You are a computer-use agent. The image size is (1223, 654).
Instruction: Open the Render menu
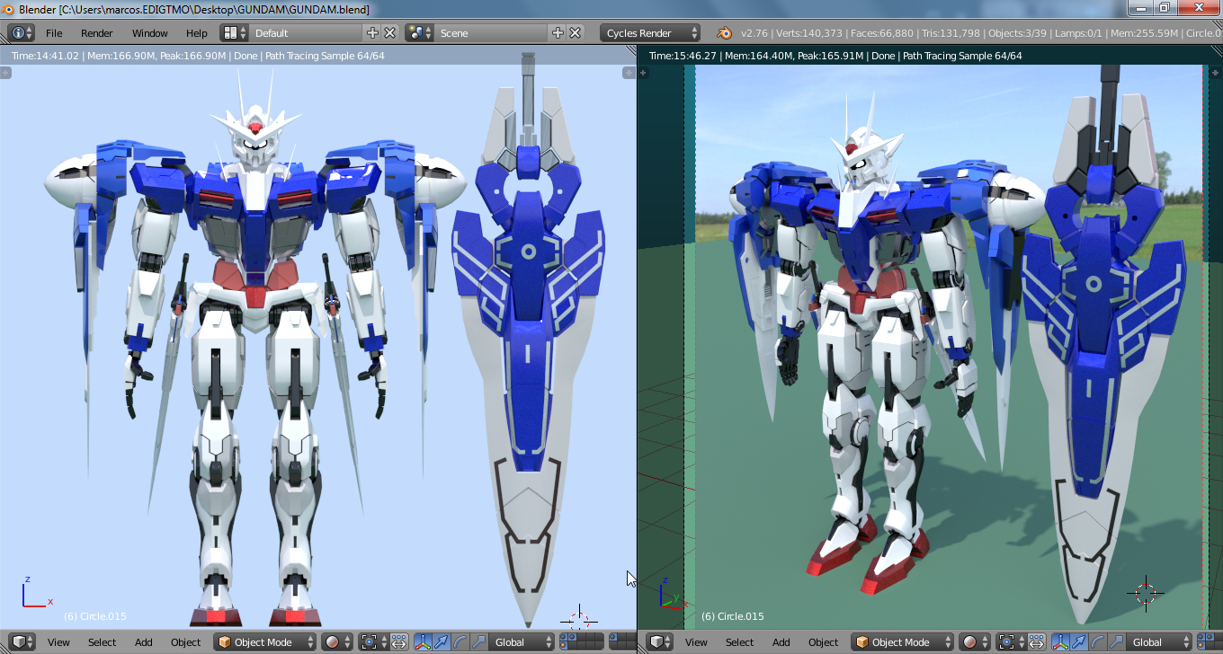pyautogui.click(x=97, y=33)
